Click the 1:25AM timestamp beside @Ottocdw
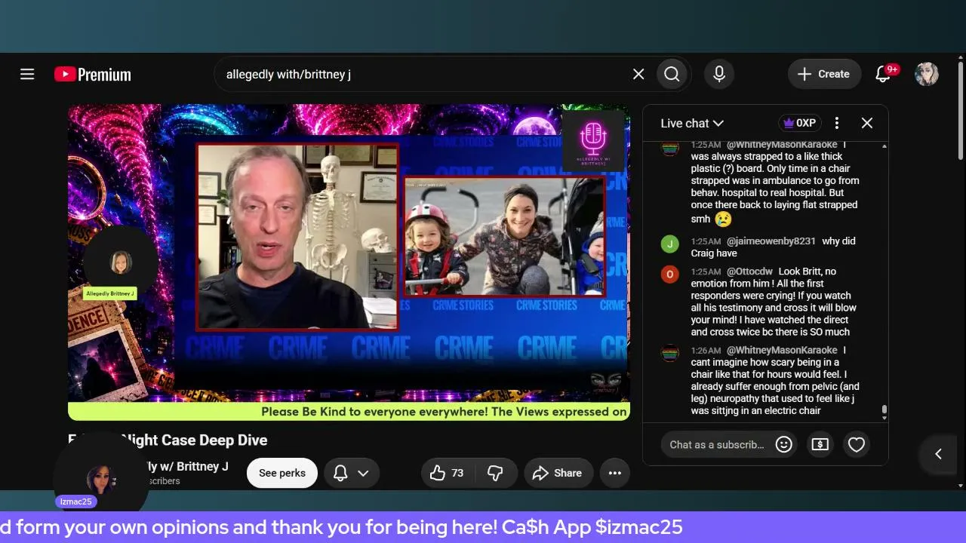The height and width of the screenshot is (543, 966). (706, 271)
